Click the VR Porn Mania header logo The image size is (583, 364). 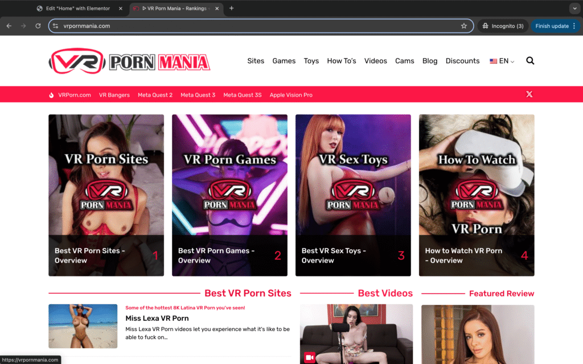coord(129,61)
